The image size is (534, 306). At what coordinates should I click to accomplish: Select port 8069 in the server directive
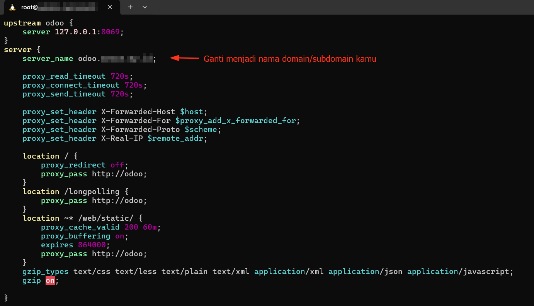(x=111, y=32)
